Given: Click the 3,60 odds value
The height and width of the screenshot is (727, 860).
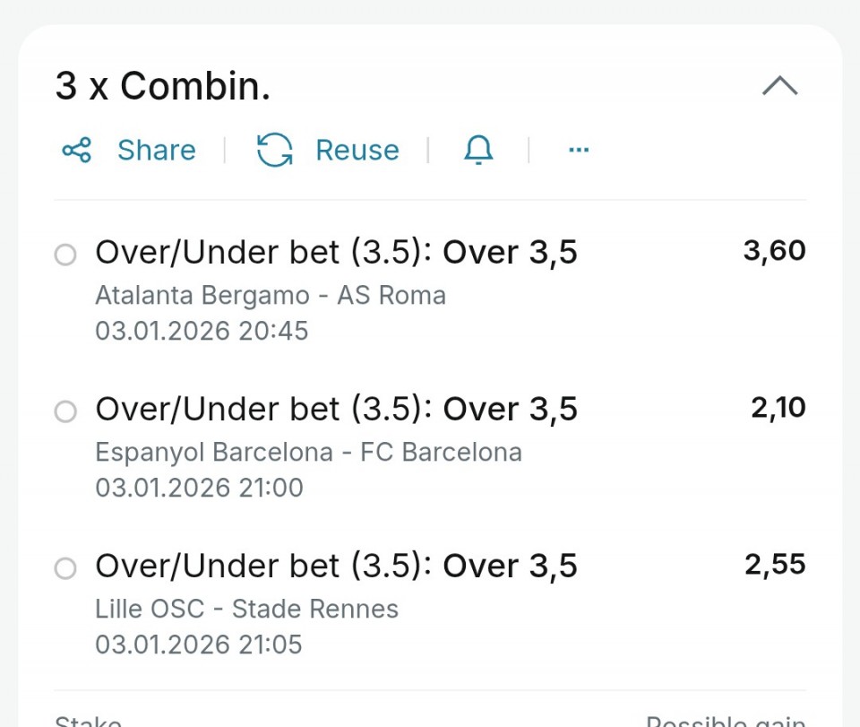Looking at the screenshot, I should click(x=774, y=251).
